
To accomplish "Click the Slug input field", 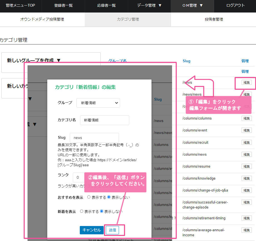I will coord(94,138).
